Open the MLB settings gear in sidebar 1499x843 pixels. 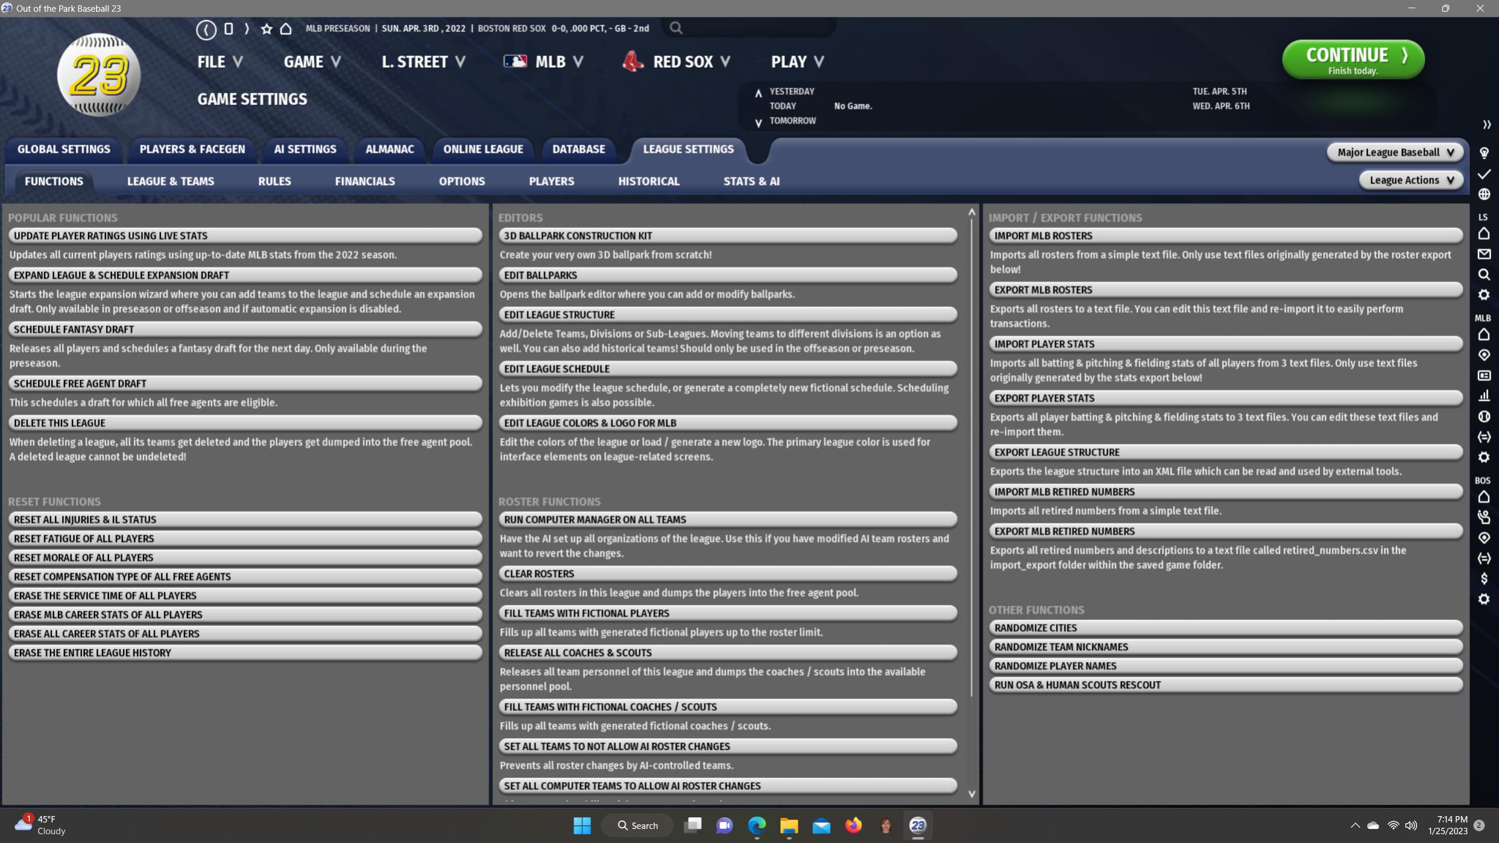point(1484,457)
